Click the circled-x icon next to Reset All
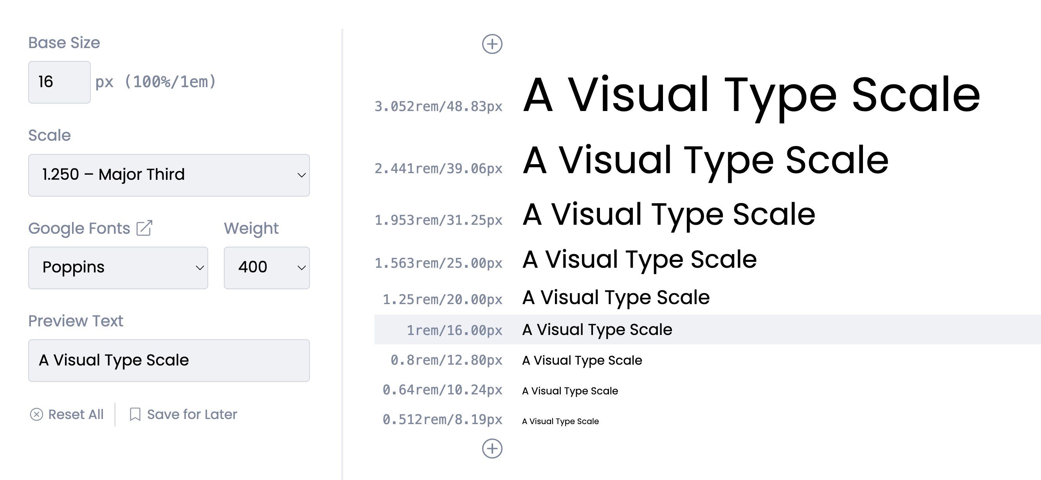 tap(37, 414)
